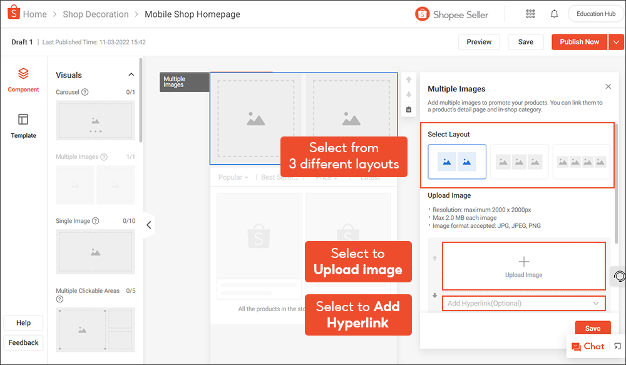Go to Home in the breadcrumb navigation

click(35, 14)
